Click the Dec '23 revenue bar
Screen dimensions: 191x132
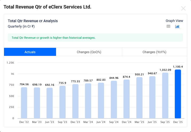pos(75,101)
